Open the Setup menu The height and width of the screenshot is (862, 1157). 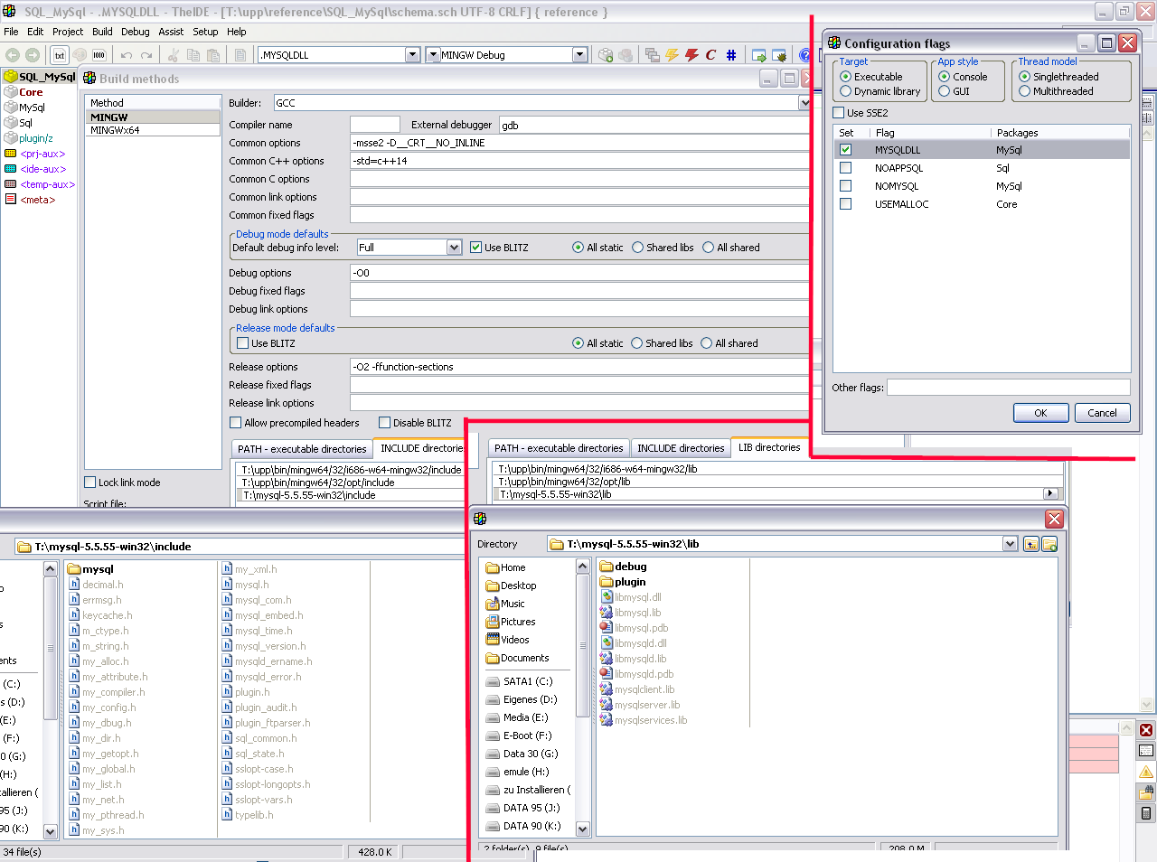[x=205, y=32]
